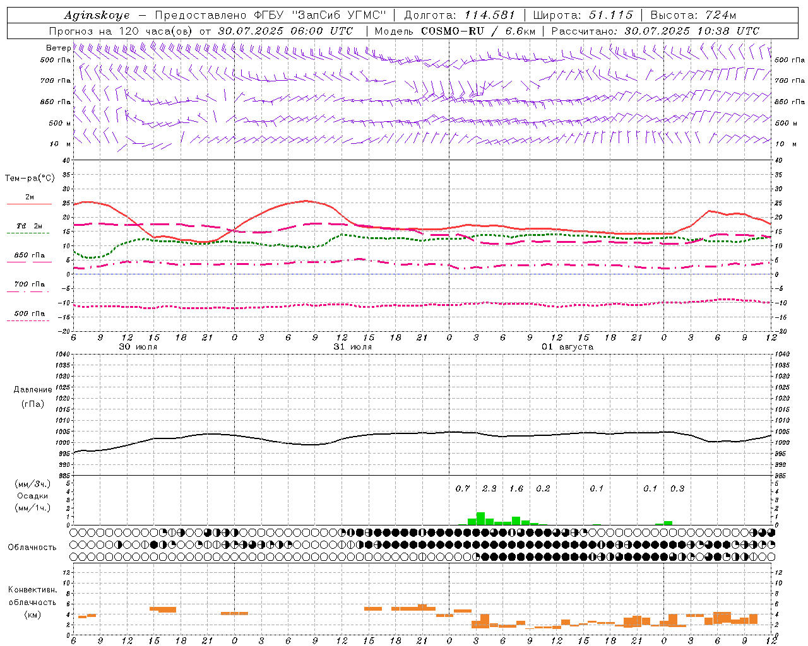Image resolution: width=808 pixels, height=646 pixels.
Task: Click the "Ветер" wind panel label
Action: click(x=58, y=48)
